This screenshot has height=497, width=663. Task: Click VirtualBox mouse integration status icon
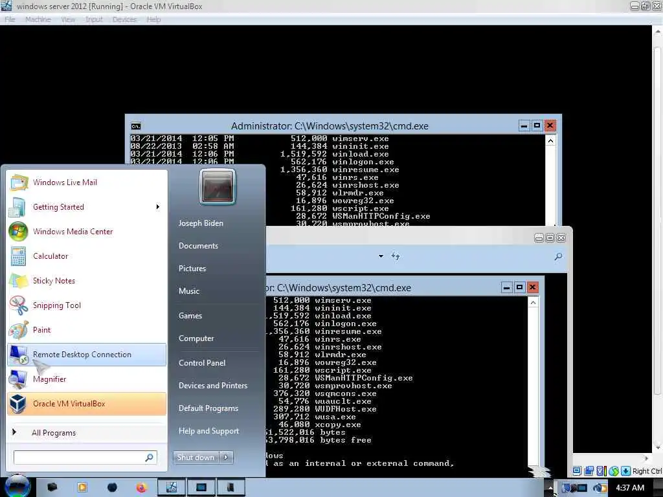click(x=614, y=471)
